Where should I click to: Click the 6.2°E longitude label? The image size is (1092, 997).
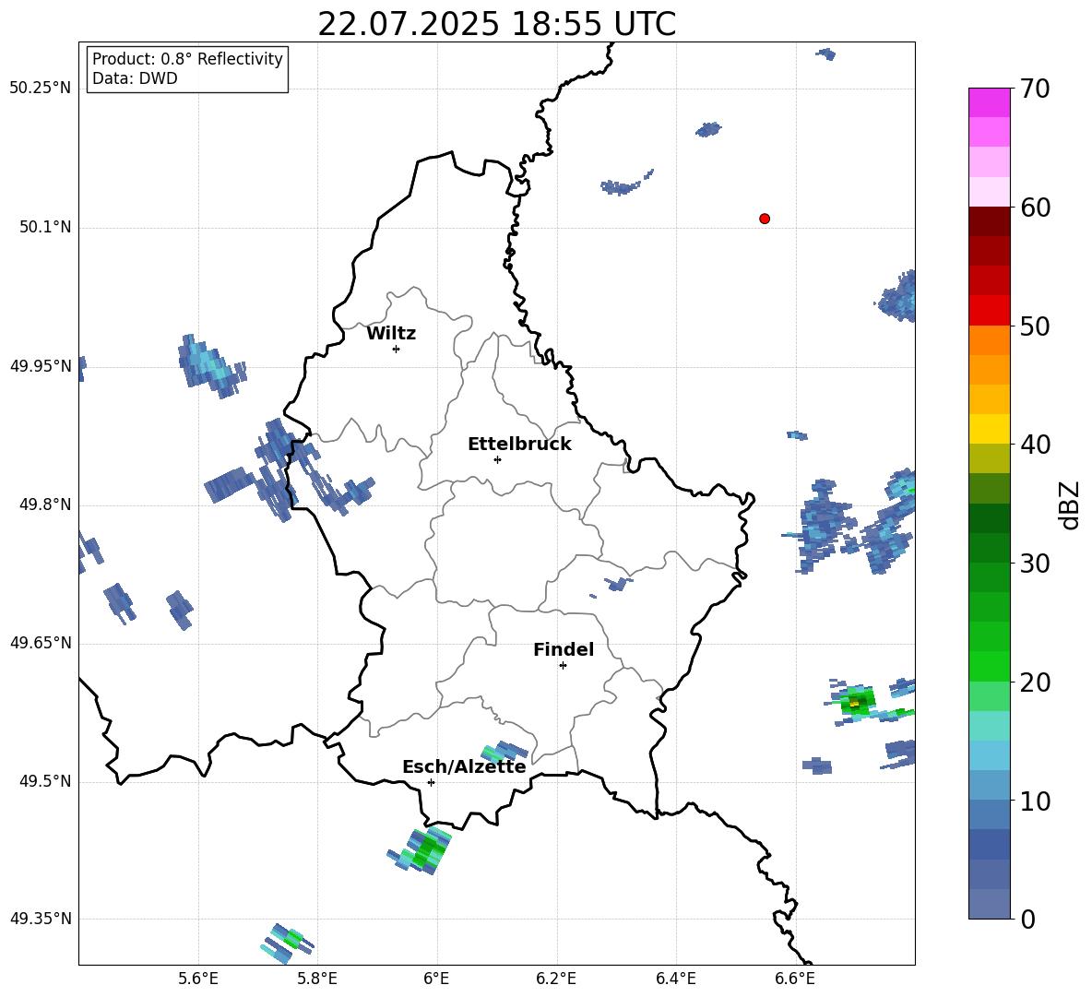[x=556, y=979]
